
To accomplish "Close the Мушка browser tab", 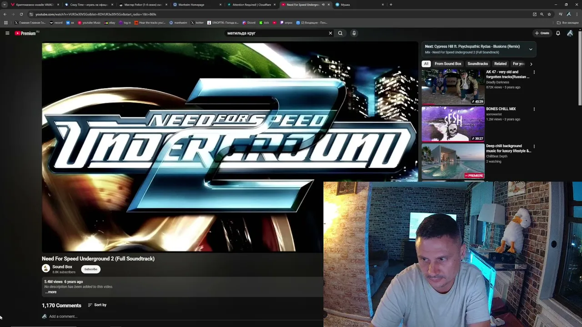I will [x=383, y=5].
